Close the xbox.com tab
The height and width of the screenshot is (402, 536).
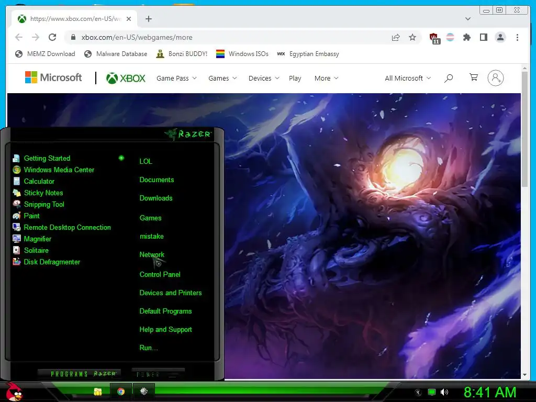(x=129, y=19)
